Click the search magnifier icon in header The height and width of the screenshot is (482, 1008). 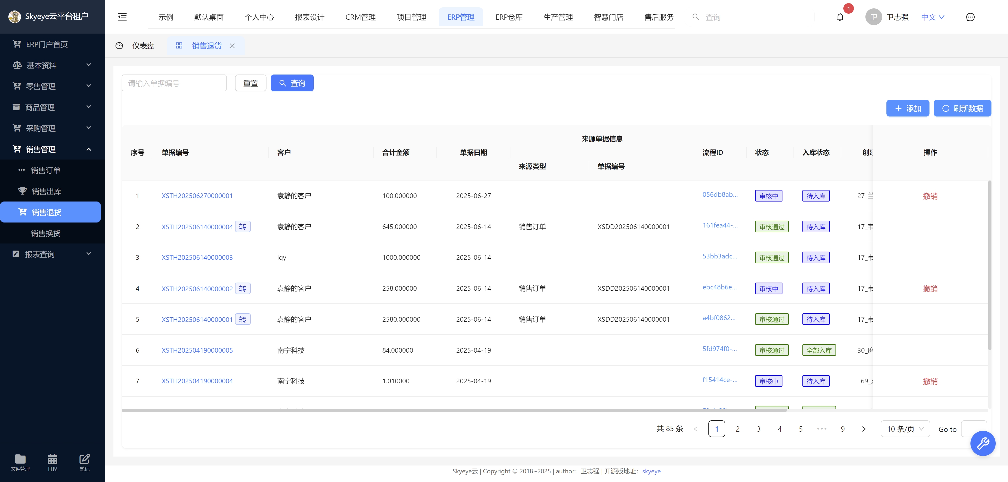click(x=695, y=17)
